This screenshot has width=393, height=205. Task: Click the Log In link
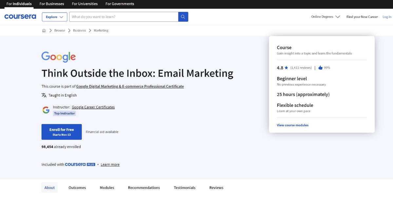[x=387, y=17]
